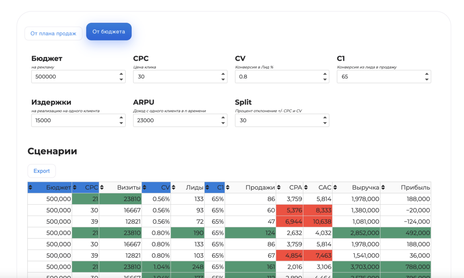Viewport: 464px width, 278px height.
Task: Click the Бюджет input field
Action: pyautogui.click(x=74, y=76)
